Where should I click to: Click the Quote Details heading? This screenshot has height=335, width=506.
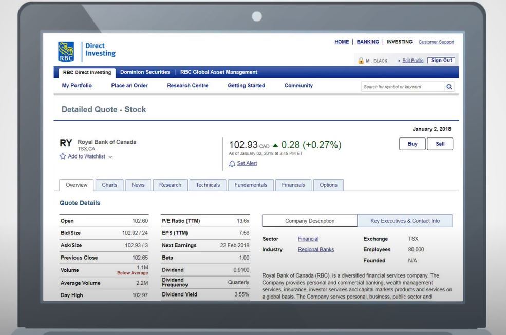[x=80, y=203]
